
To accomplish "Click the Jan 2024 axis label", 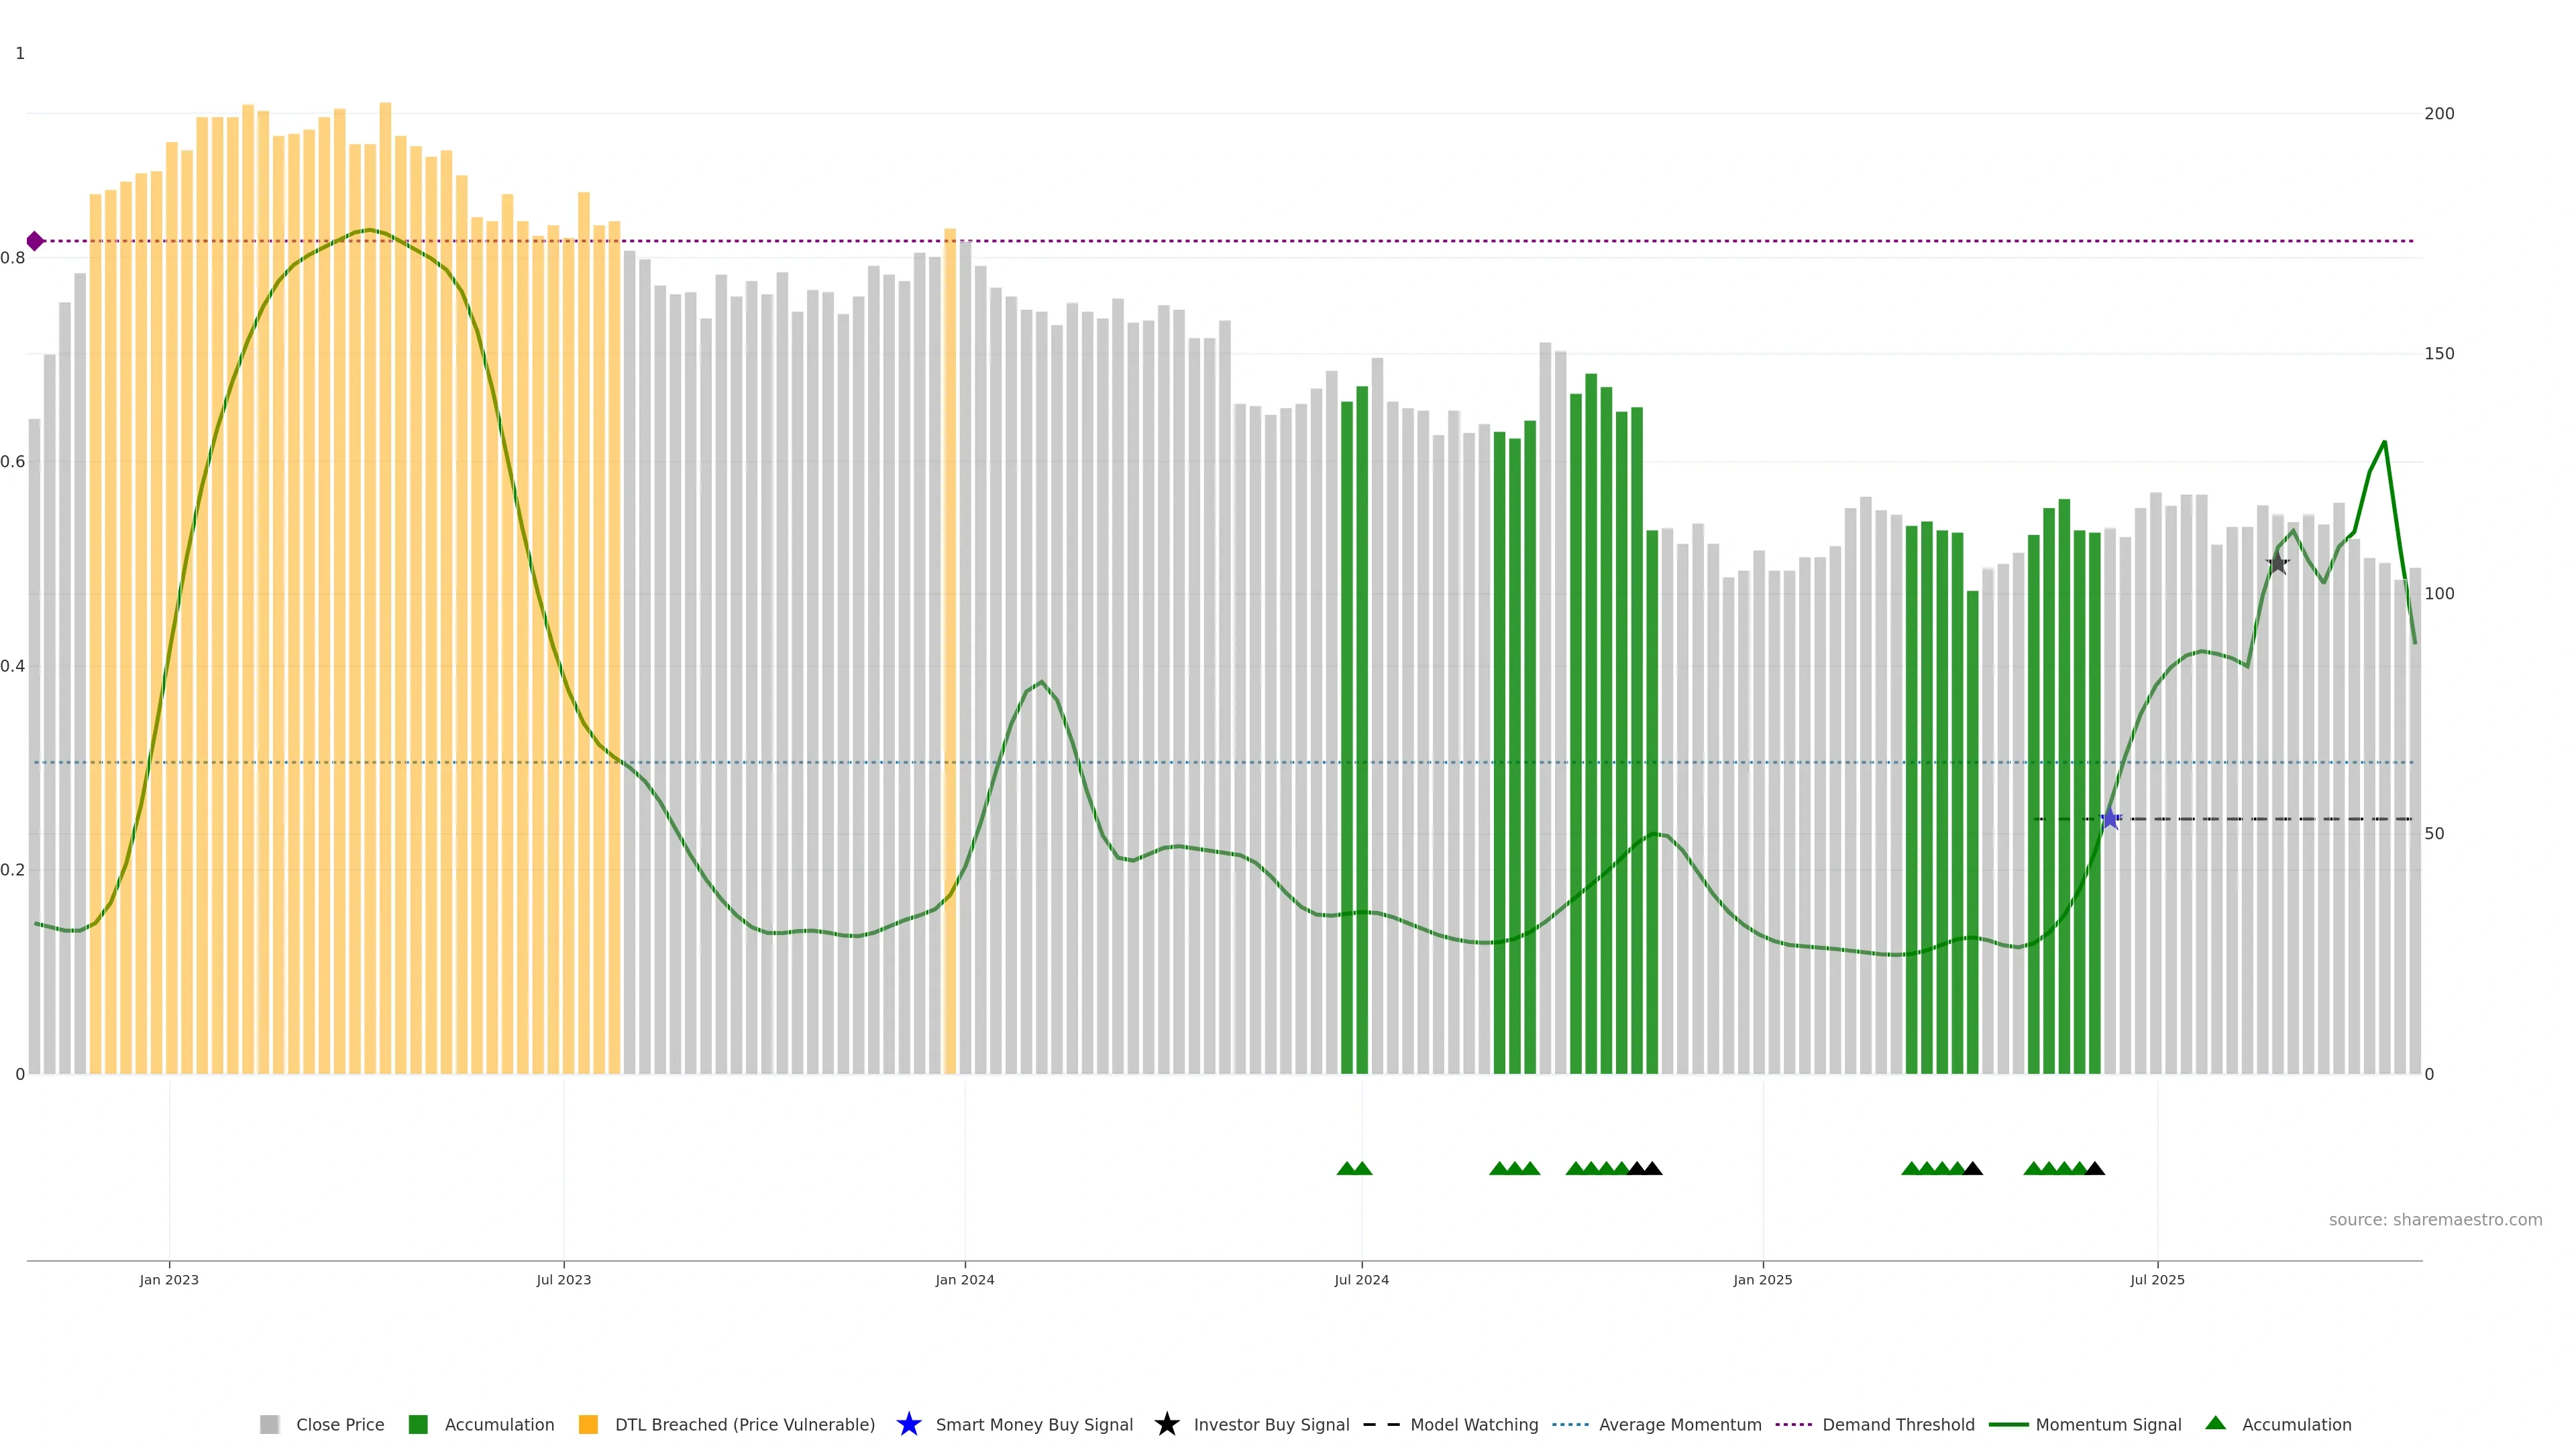I will [964, 1279].
